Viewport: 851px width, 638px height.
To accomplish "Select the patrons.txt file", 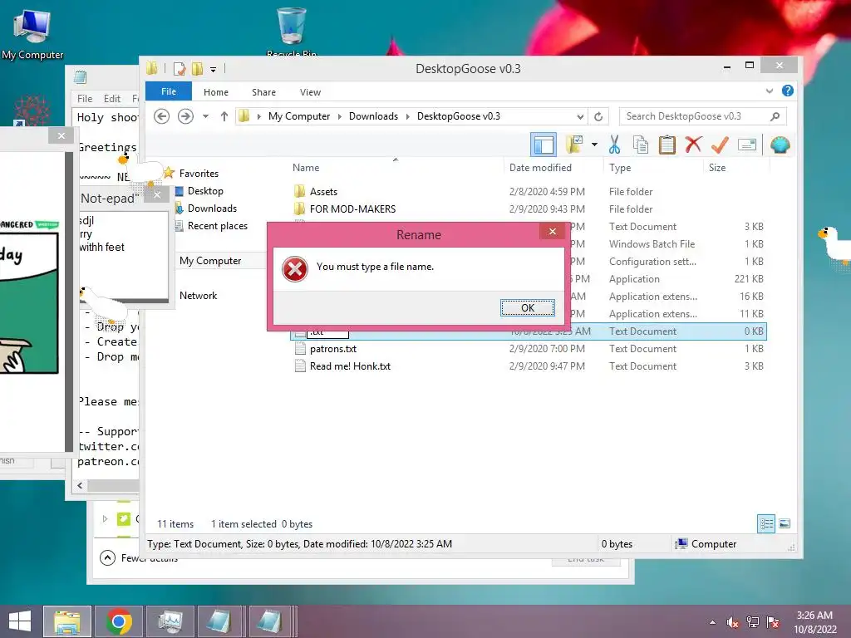I will [333, 349].
